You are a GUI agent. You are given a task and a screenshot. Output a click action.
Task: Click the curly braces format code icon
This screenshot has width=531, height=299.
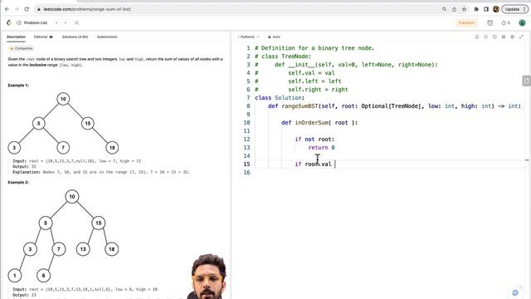click(x=485, y=37)
